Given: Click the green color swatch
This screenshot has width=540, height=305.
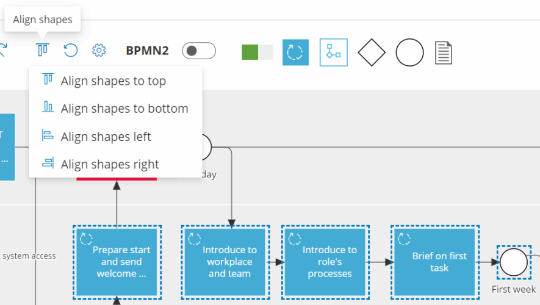Looking at the screenshot, I should 250,52.
